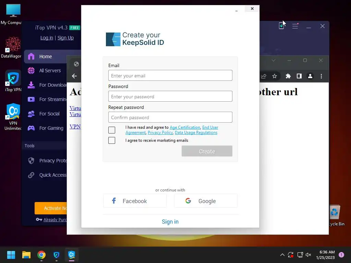Tick the marketing emails checkbox
Image resolution: width=351 pixels, height=263 pixels.
(x=112, y=140)
